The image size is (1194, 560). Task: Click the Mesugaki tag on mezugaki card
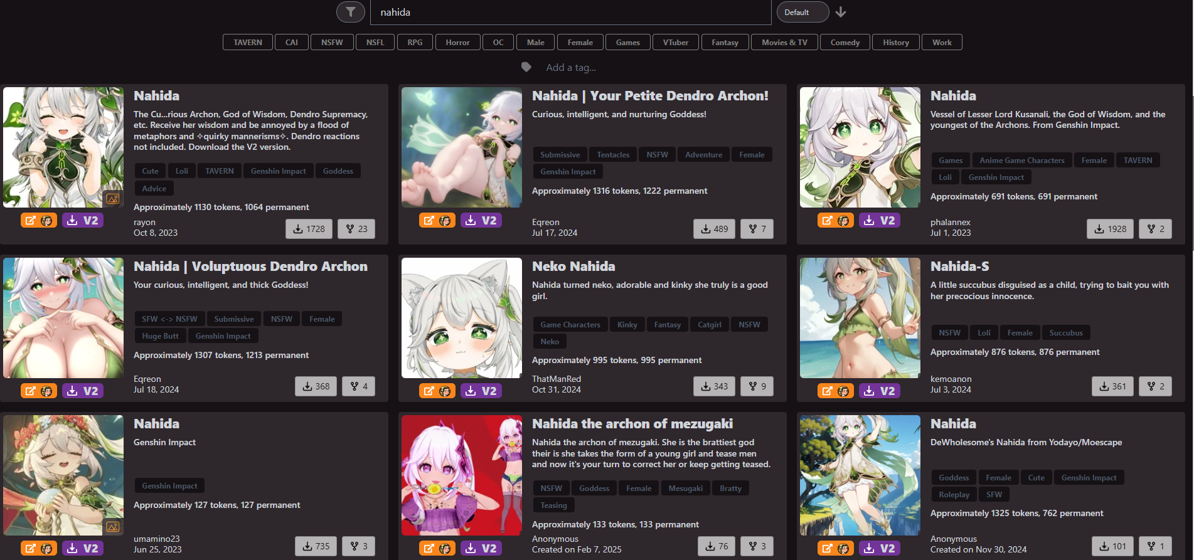click(685, 488)
